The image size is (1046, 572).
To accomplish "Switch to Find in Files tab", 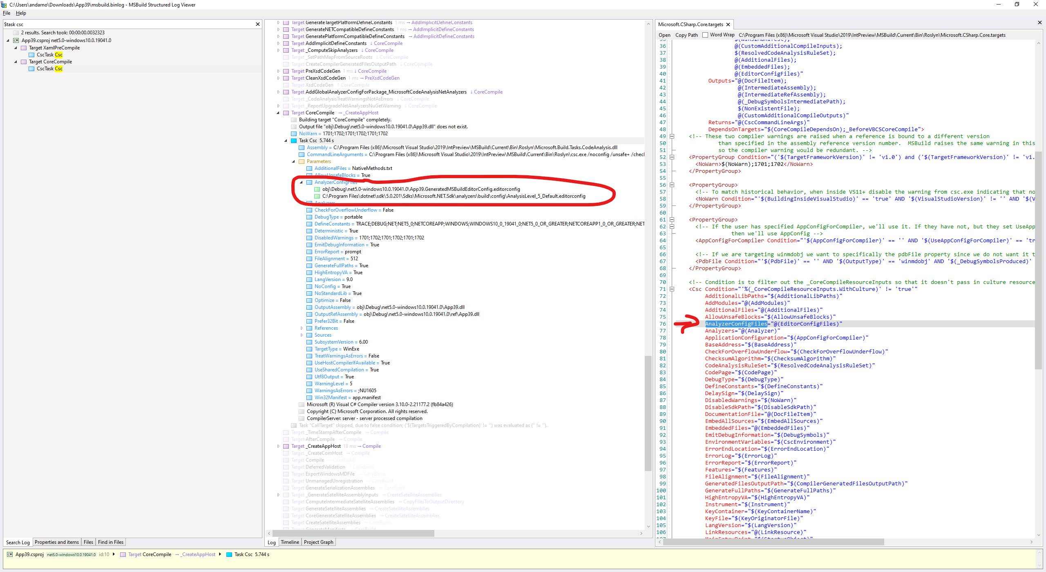I will point(111,542).
